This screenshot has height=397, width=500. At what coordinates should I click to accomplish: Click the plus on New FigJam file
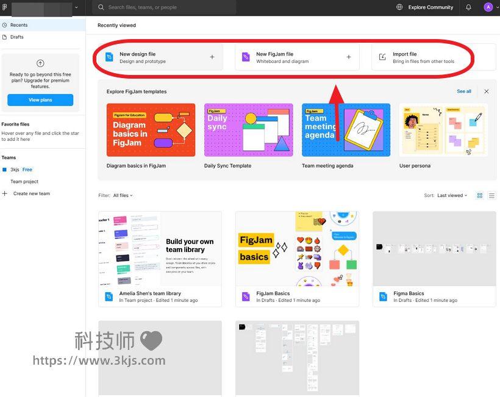349,57
